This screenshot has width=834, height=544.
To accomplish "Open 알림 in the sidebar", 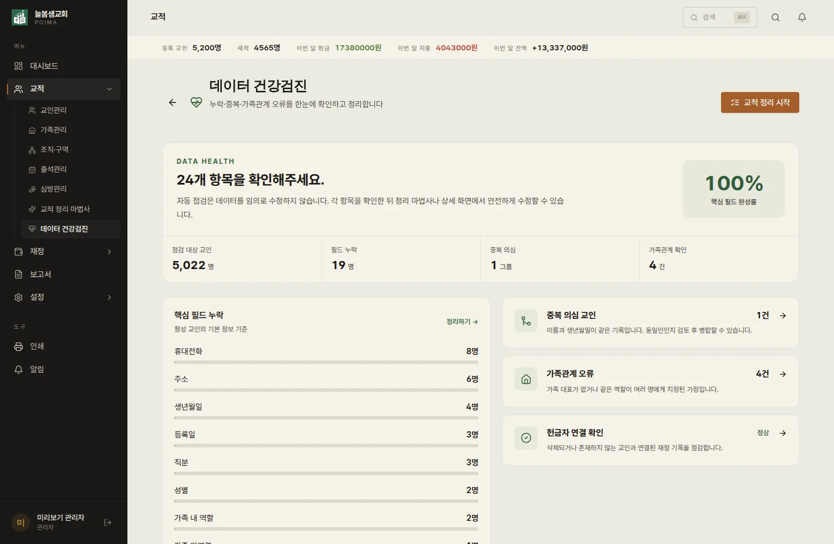I will pyautogui.click(x=64, y=369).
